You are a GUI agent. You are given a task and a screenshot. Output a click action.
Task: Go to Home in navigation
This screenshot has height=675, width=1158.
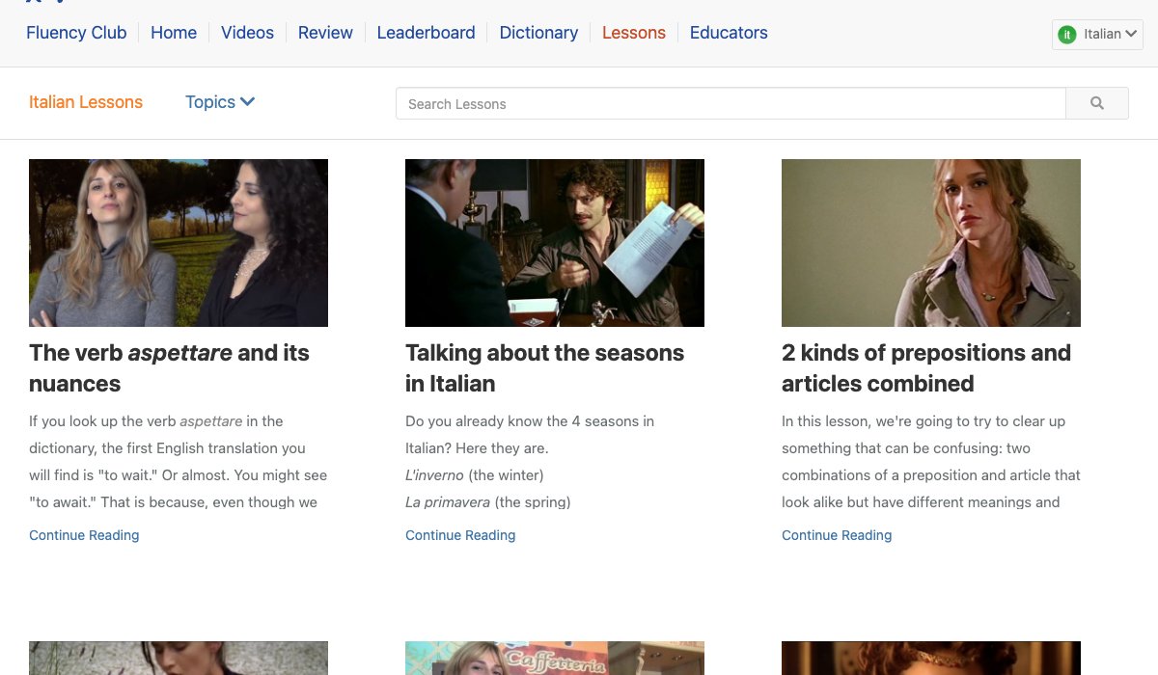point(174,33)
